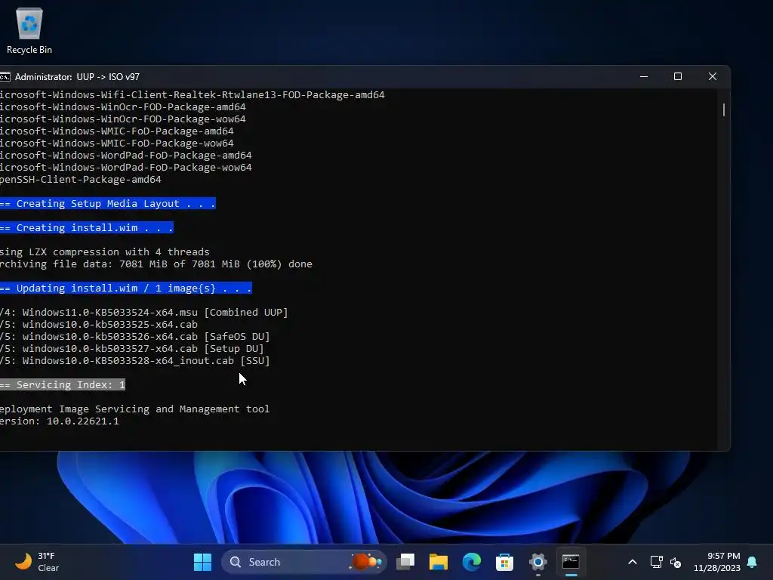Viewport: 773px width, 580px height.
Task: Click the taskbar Search box
Action: [x=303, y=562]
